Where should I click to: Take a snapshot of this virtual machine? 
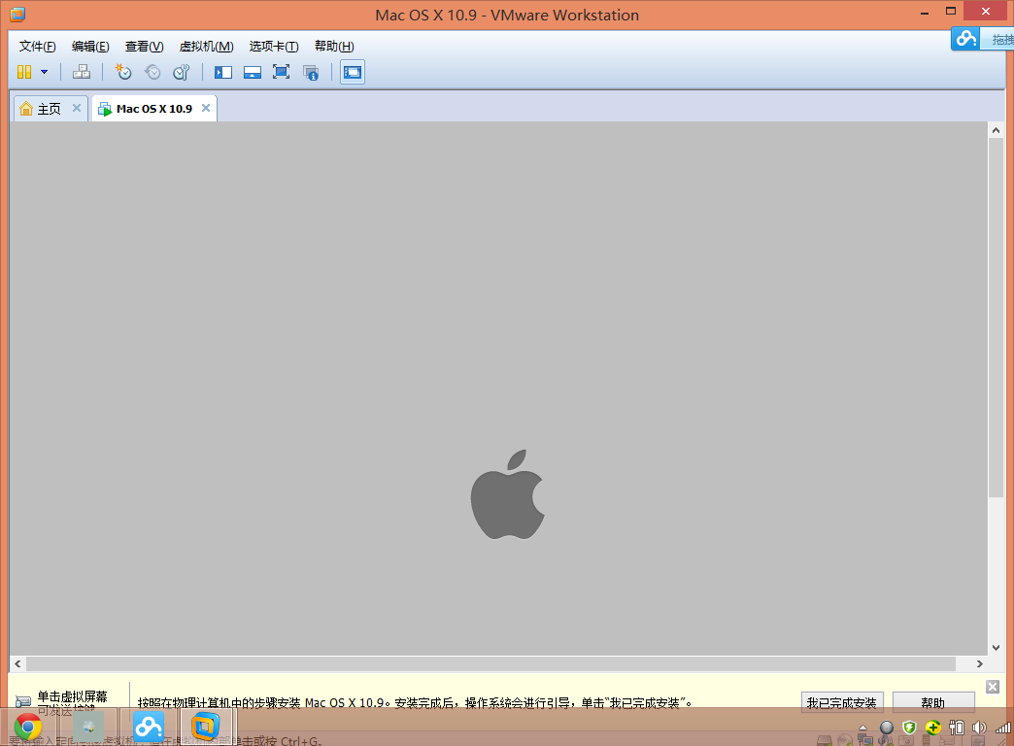pyautogui.click(x=123, y=72)
